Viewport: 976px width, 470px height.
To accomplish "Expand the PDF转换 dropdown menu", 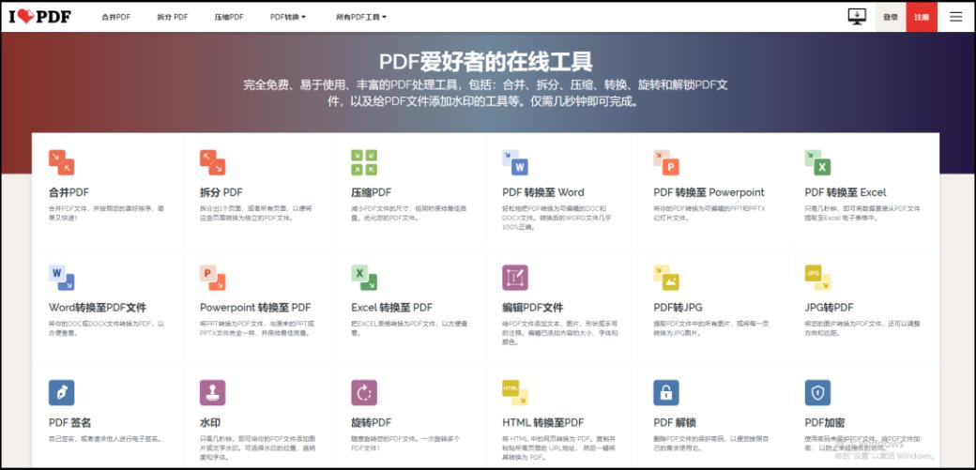I will pos(287,17).
